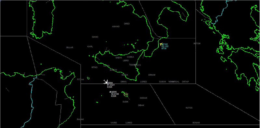Select waypoint RUTOM
This screenshot has height=128, width=260.
click(197, 44)
